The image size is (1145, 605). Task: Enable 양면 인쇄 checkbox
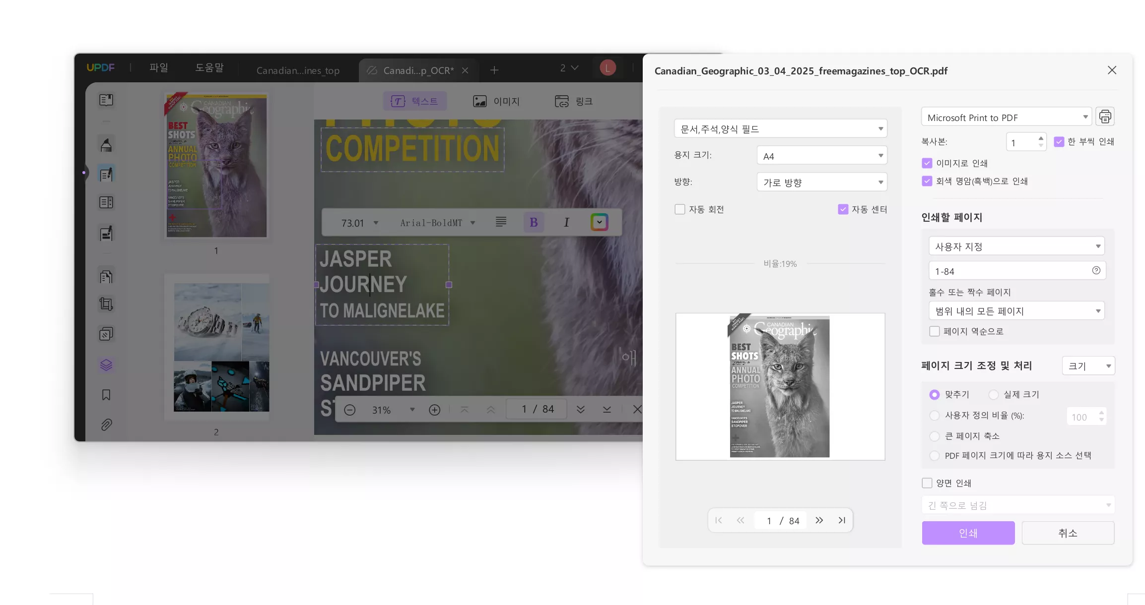point(927,483)
